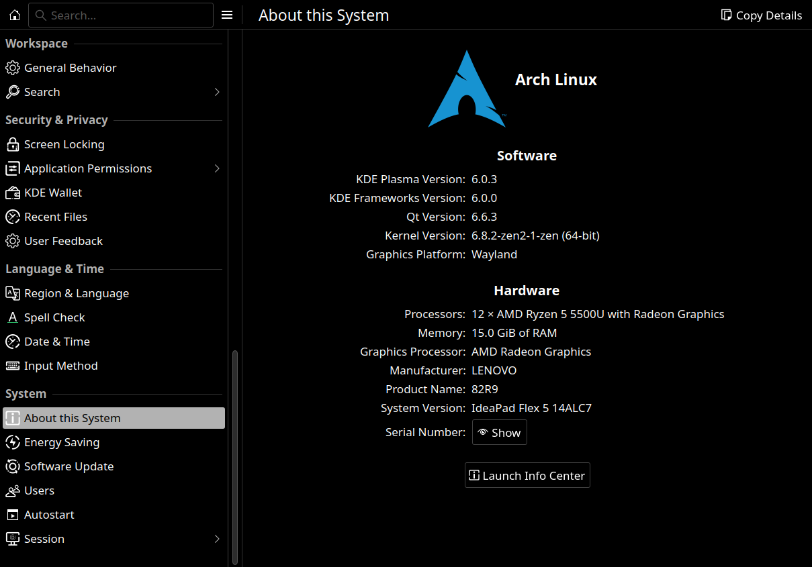Image resolution: width=812 pixels, height=567 pixels.
Task: Expand the Search submenu arrow
Action: click(x=217, y=92)
